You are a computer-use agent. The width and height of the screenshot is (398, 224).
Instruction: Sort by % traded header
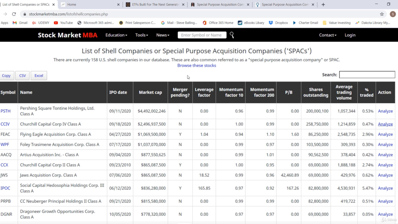click(x=367, y=92)
